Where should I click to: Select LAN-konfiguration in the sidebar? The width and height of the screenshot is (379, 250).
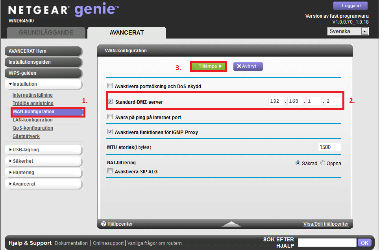pyautogui.click(x=33, y=120)
